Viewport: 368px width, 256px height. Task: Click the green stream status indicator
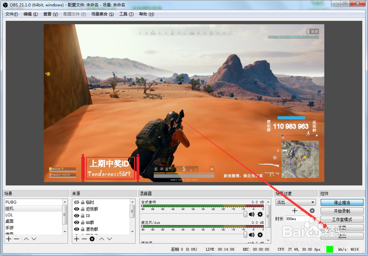pyautogui.click(x=329, y=249)
